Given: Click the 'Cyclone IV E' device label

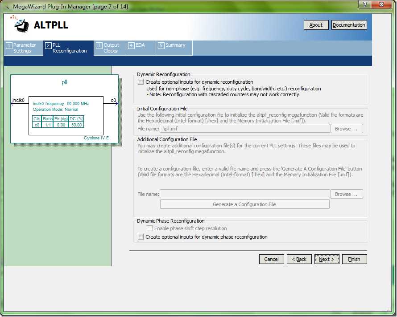Looking at the screenshot, I should [96, 138].
